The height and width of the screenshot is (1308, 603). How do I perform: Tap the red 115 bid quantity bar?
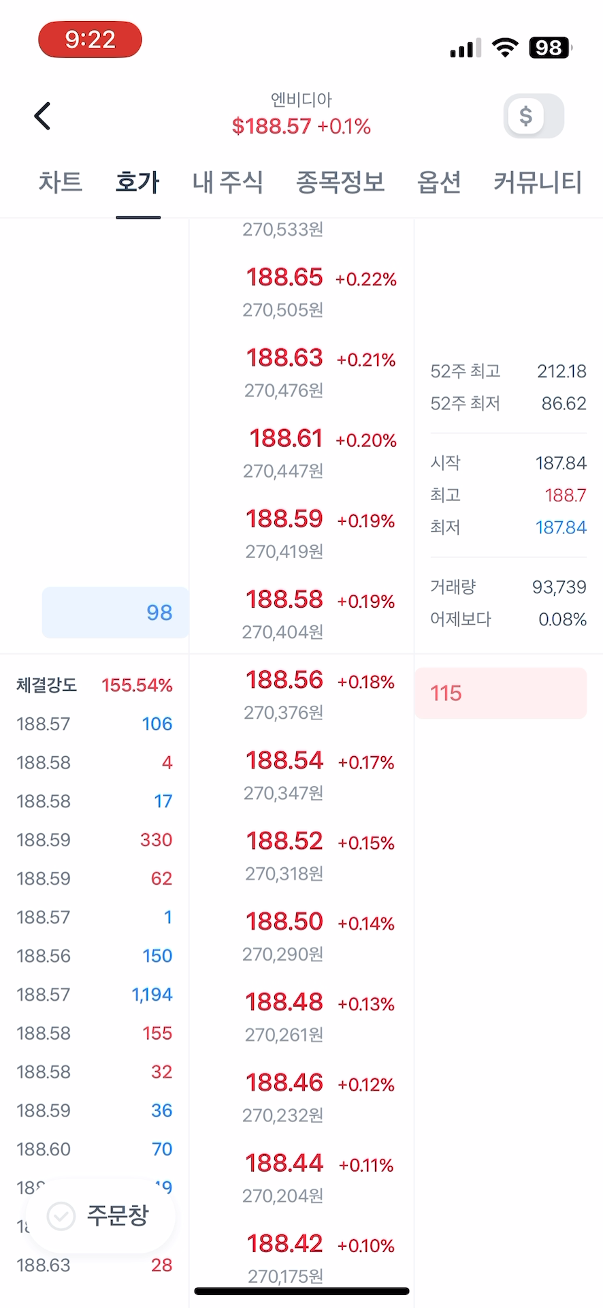click(x=500, y=694)
